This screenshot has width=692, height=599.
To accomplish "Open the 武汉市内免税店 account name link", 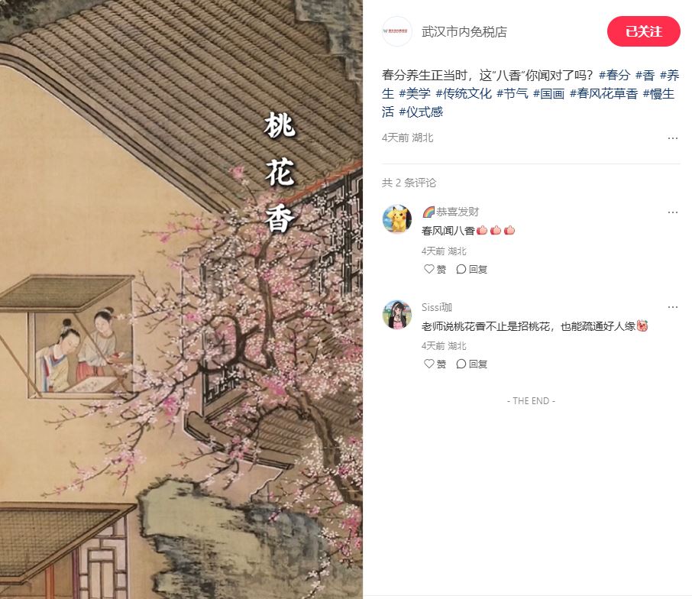I will coord(464,32).
